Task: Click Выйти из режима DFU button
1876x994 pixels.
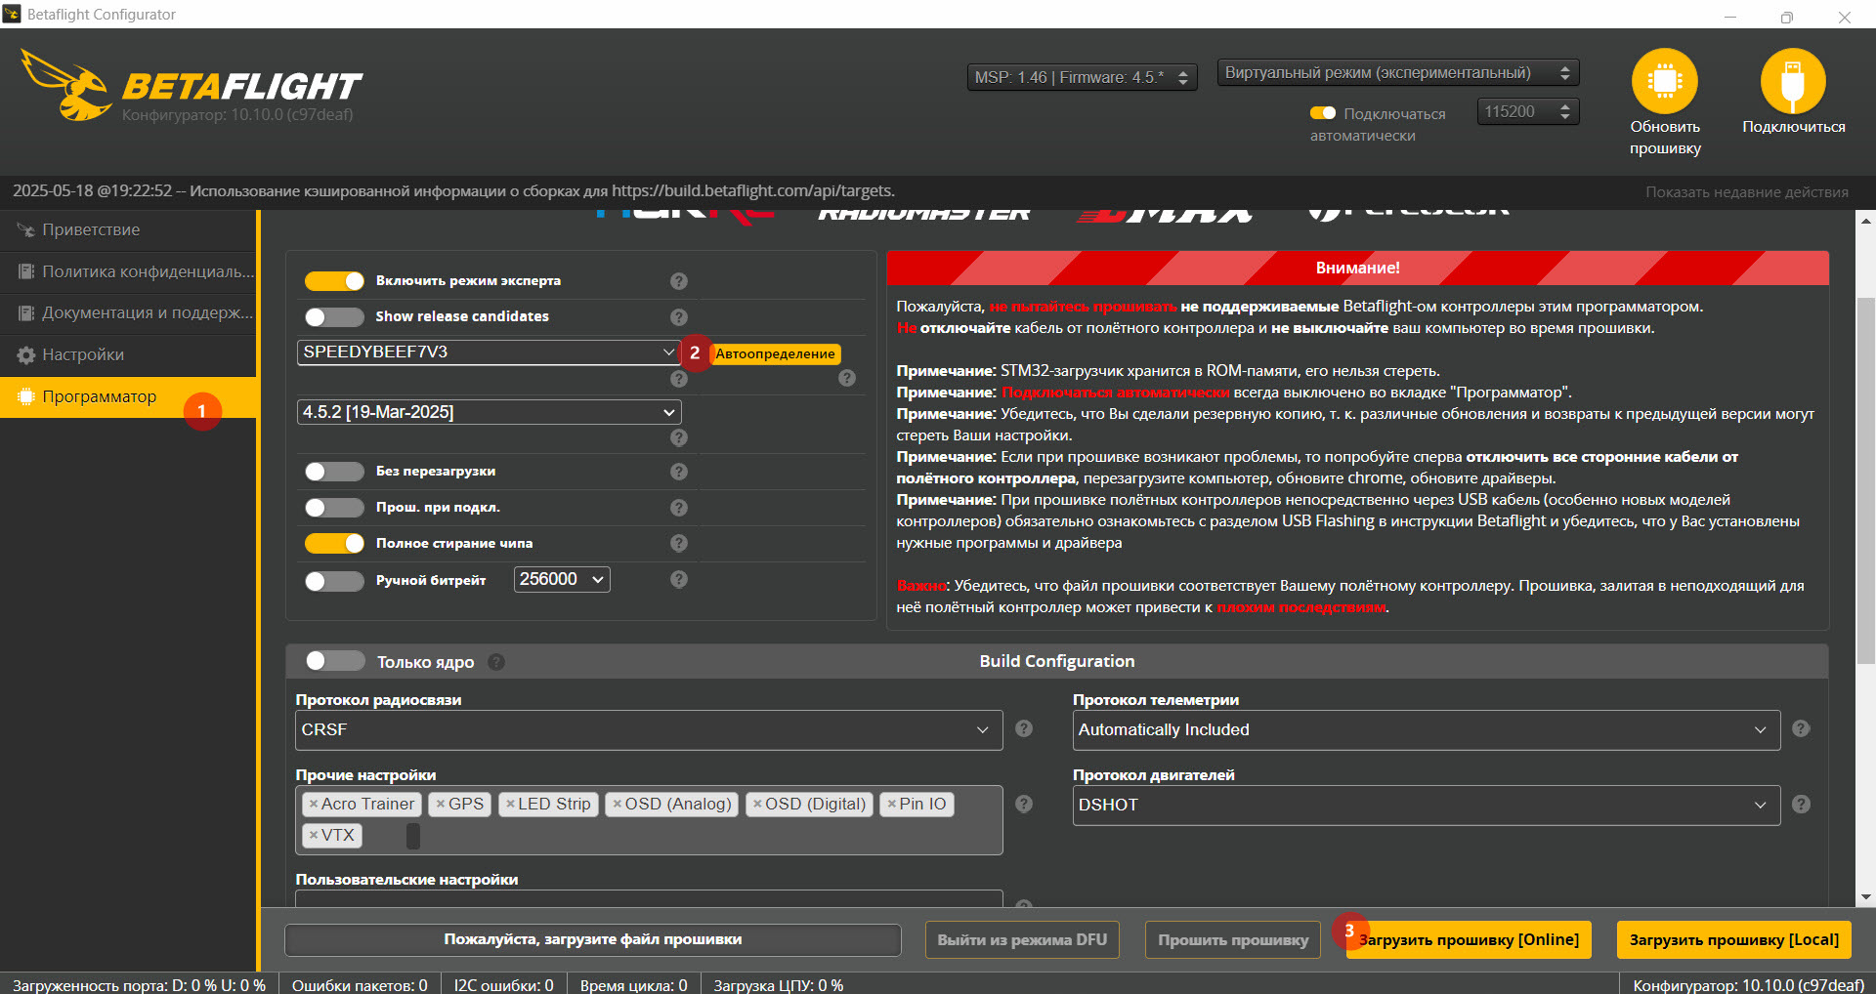Action: tap(1022, 939)
